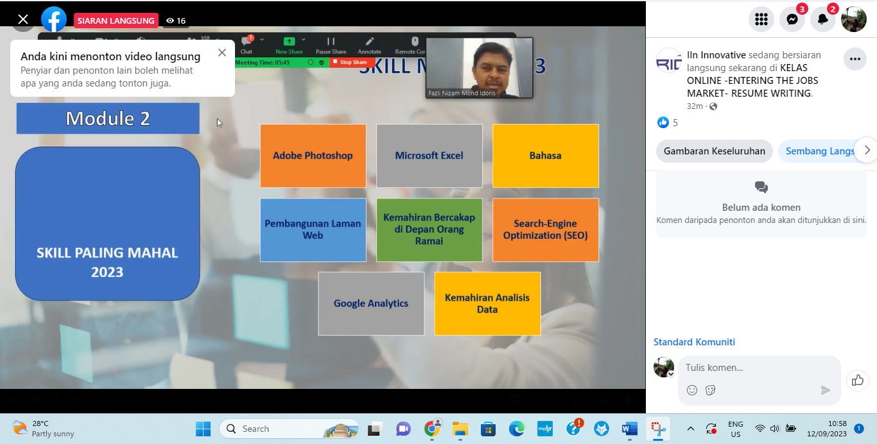This screenshot has height=444, width=877.
Task: Open the Standard Komuniti link
Action: [694, 342]
